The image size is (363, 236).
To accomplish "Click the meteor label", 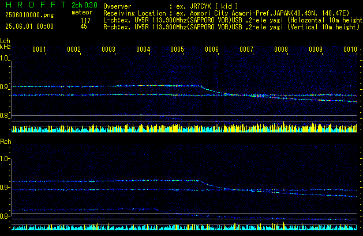I will click(x=82, y=12).
